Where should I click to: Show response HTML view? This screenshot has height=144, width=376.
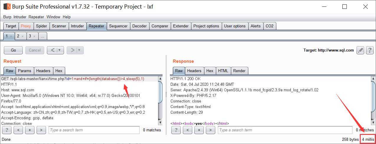coord(223,71)
